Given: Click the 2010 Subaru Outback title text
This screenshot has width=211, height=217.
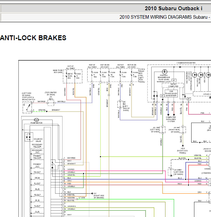Looking at the screenshot, I should pos(174,8).
